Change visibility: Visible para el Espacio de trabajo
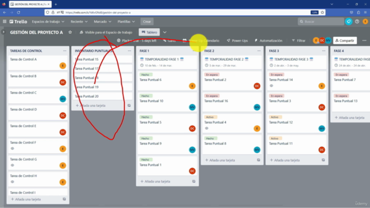 (106, 32)
